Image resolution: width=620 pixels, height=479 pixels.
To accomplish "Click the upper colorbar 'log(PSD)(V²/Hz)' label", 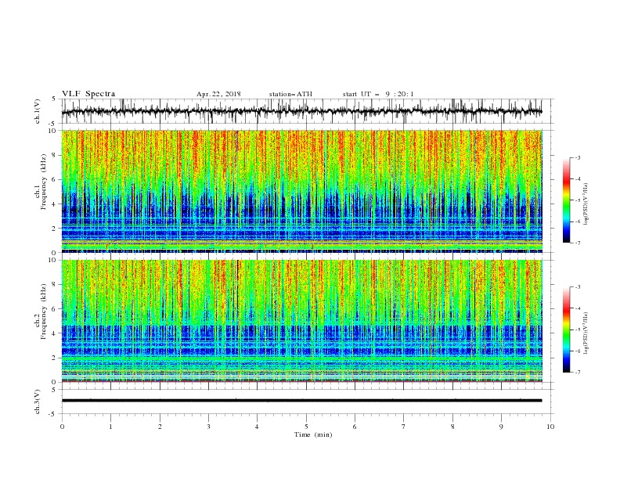I will [586, 204].
